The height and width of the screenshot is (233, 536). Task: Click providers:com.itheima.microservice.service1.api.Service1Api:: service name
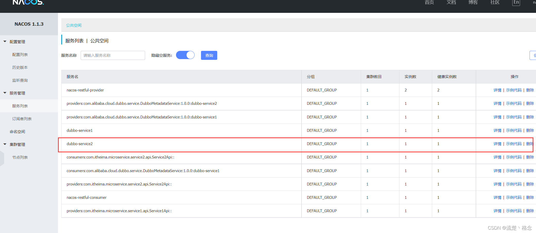coord(119,211)
